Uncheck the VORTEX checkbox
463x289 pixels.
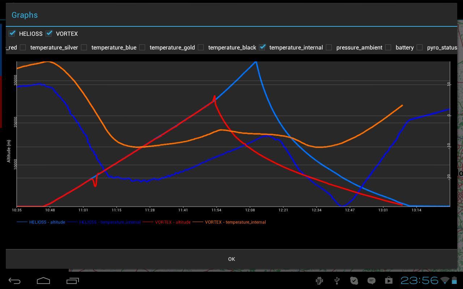point(49,34)
